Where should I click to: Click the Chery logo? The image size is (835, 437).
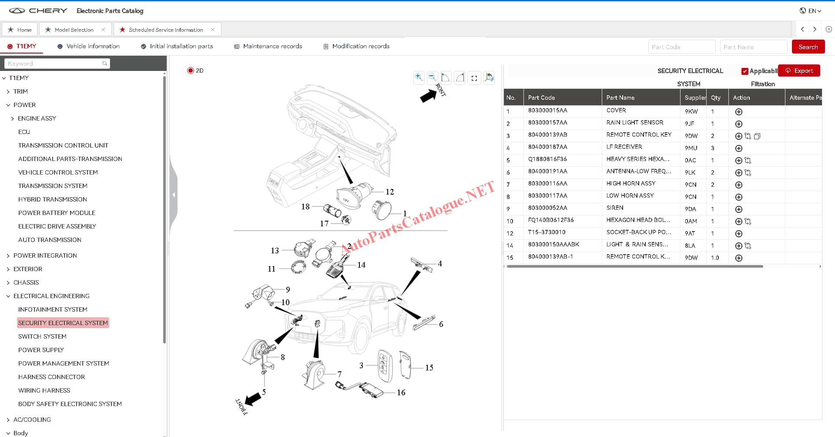point(38,10)
